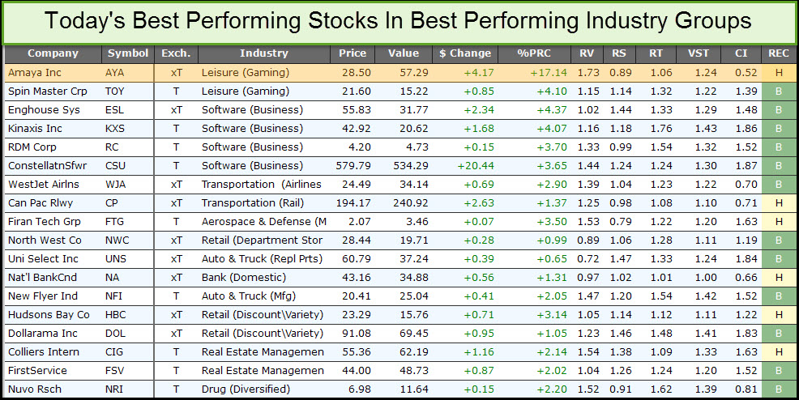Sort by the RV column header

tap(587, 53)
